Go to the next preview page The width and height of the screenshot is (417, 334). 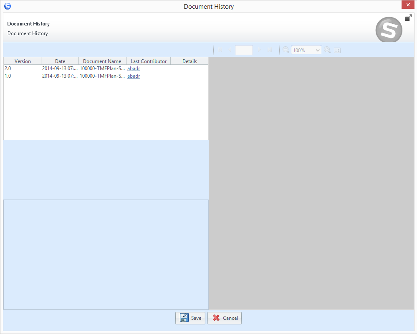[259, 50]
